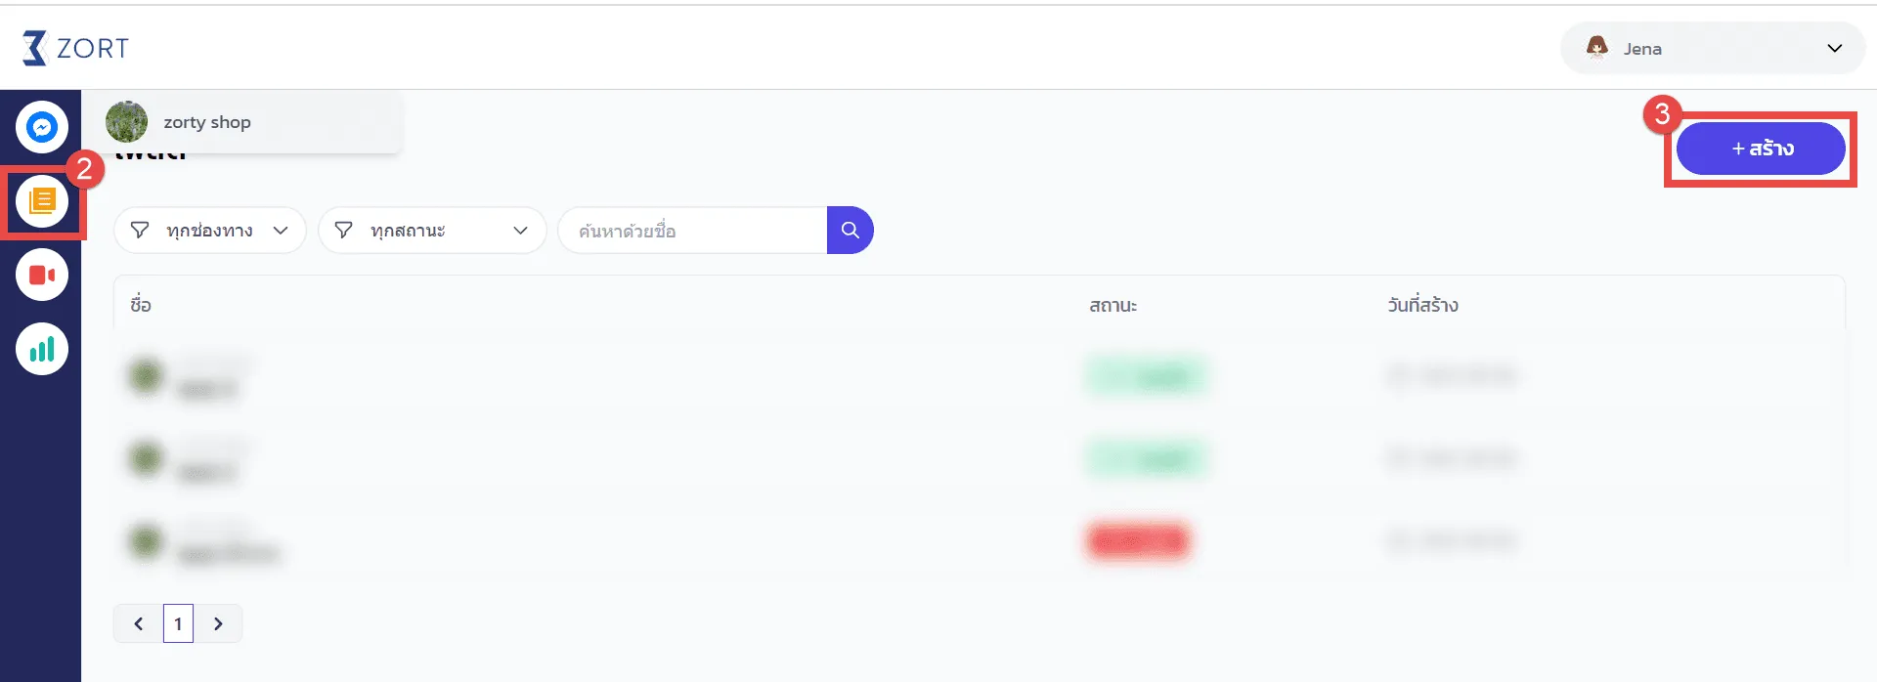This screenshot has height=682, width=1877.
Task: Select page number 1
Action: pos(178,623)
